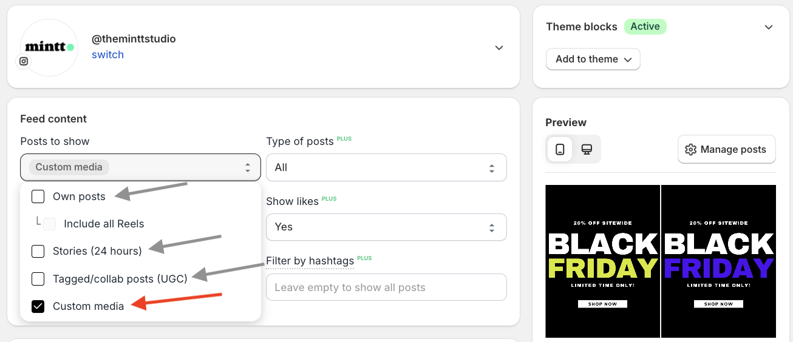This screenshot has width=793, height=342.
Task: Click the purple Black Friday preview image
Action: pos(718,261)
